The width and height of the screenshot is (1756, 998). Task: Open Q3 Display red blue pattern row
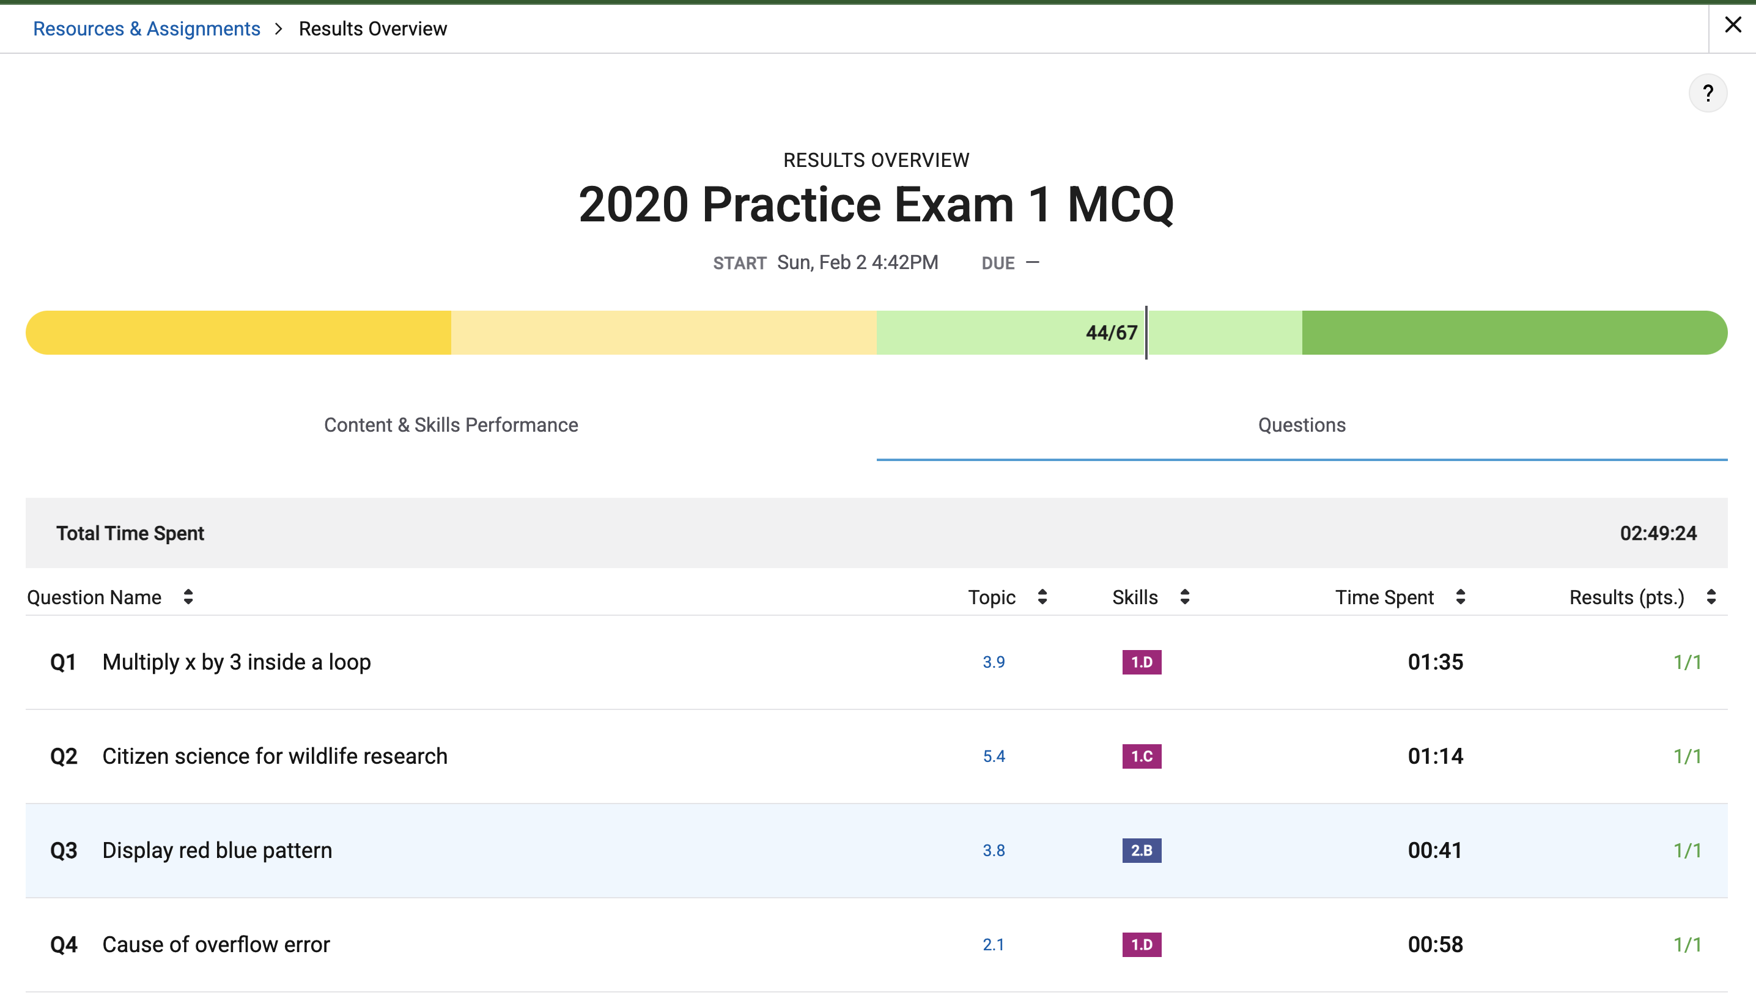pyautogui.click(x=217, y=851)
